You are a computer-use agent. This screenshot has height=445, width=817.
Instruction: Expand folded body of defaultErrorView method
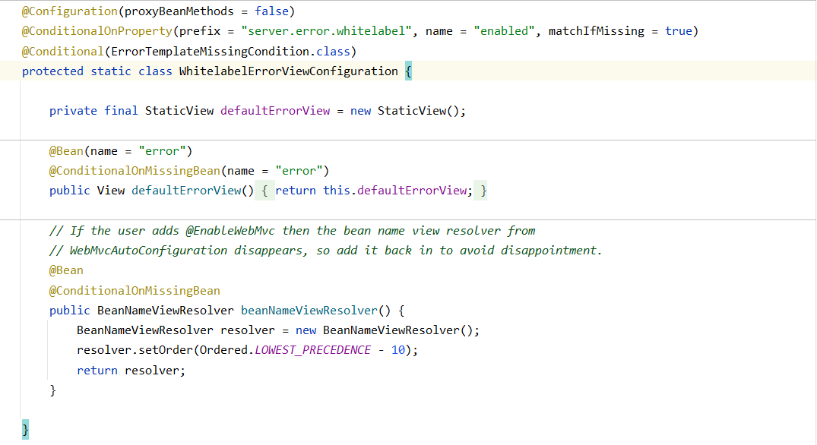[264, 191]
